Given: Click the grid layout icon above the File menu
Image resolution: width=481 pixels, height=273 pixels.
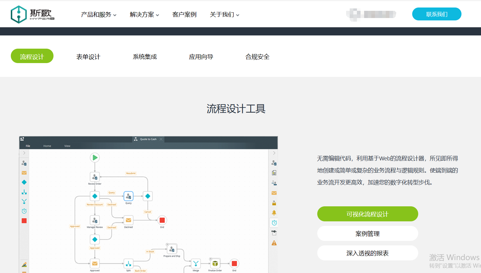Looking at the screenshot, I should click(23, 138).
